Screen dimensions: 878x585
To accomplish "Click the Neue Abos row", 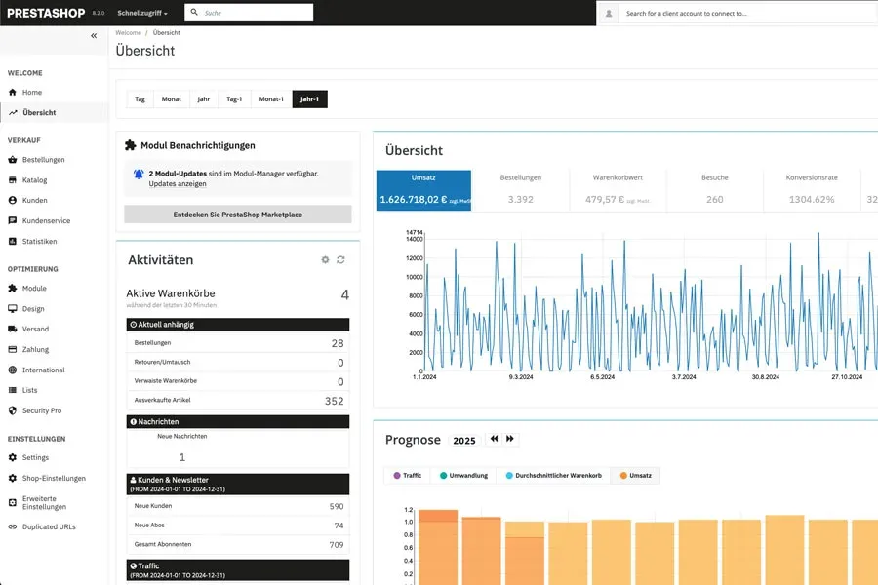I will pos(238,526).
